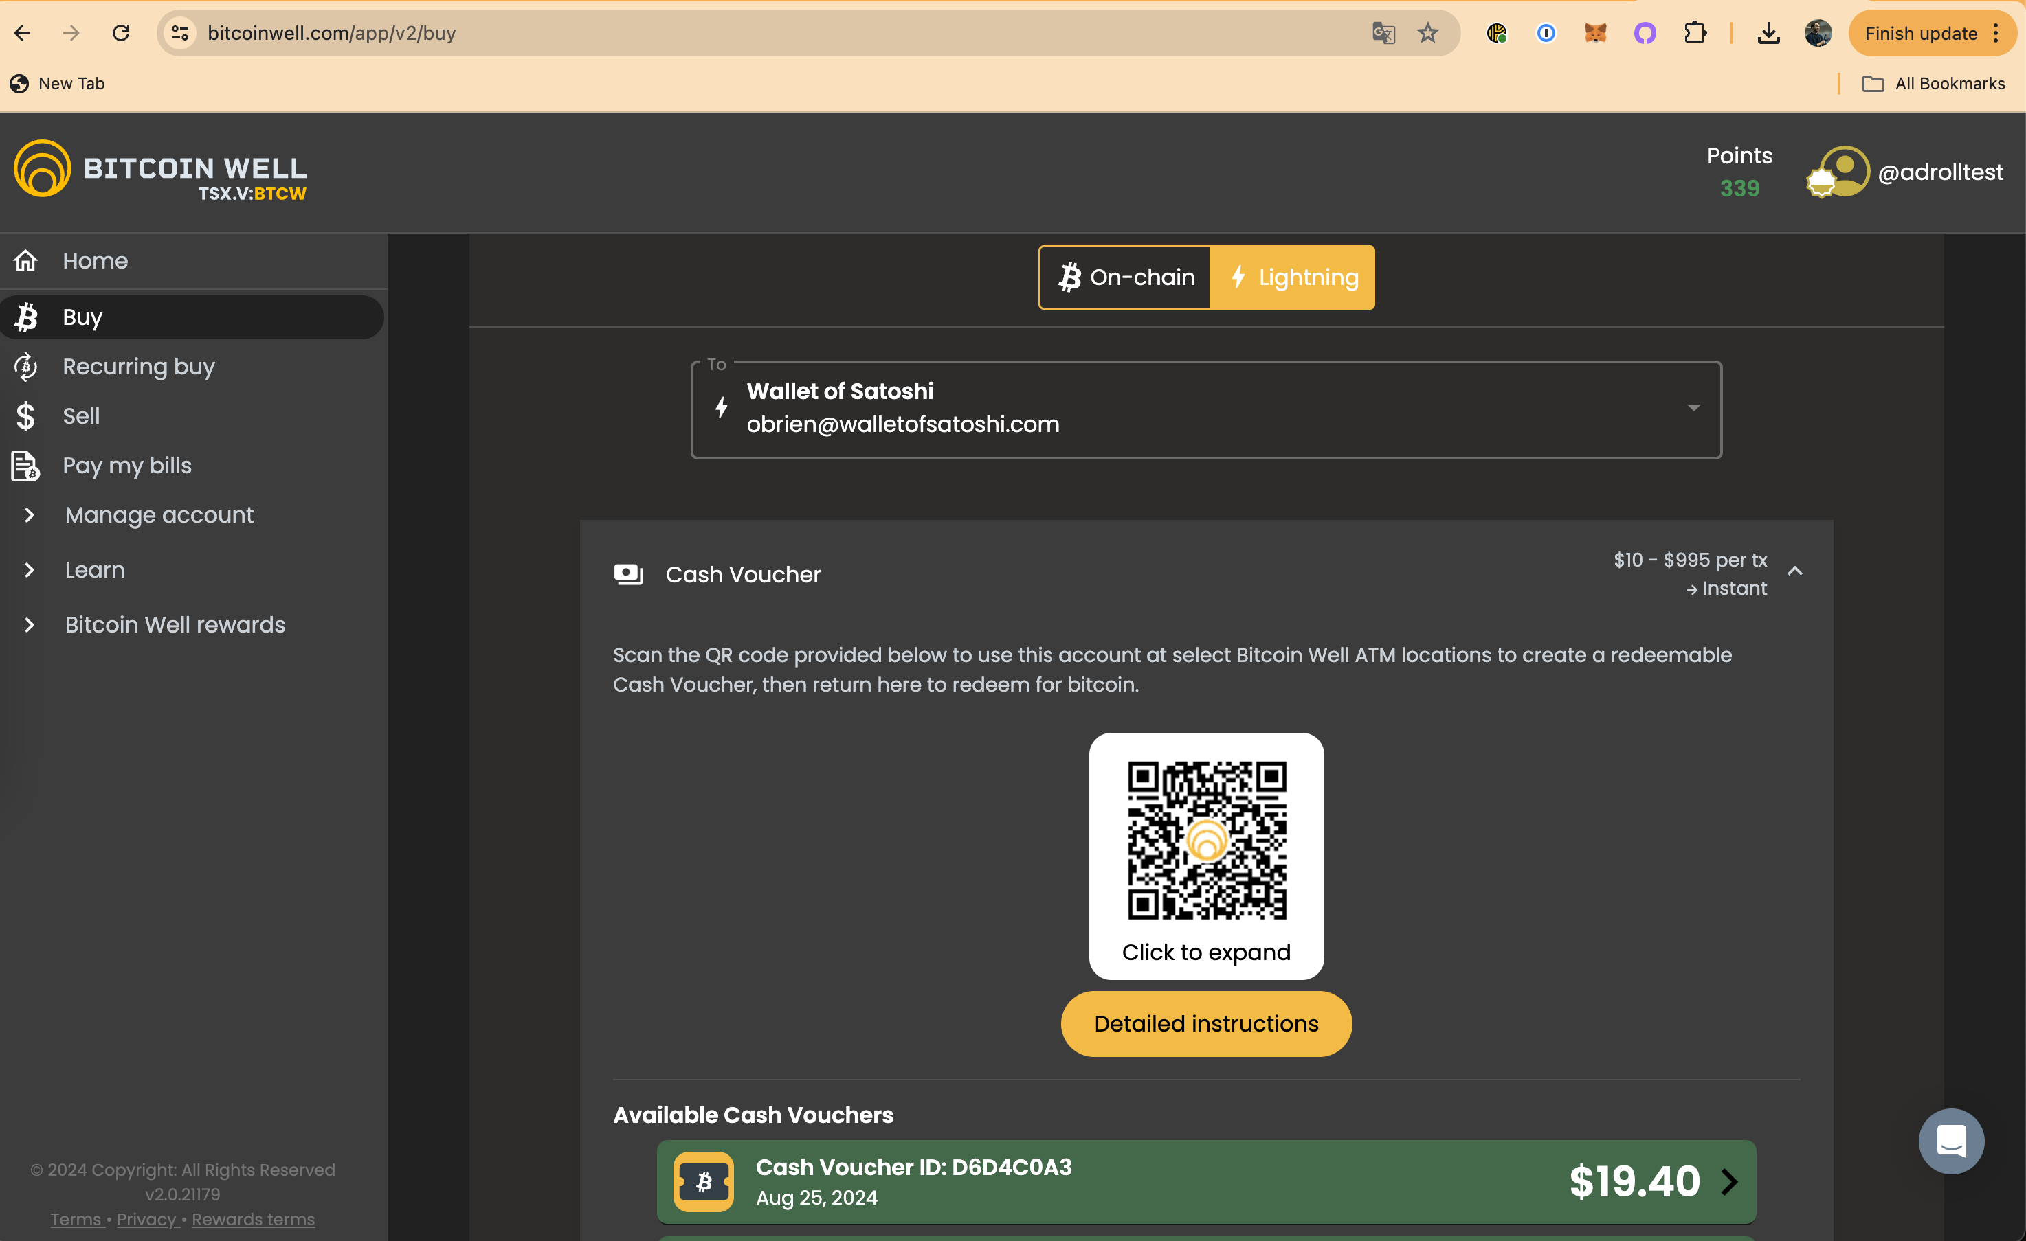This screenshot has width=2026, height=1241.
Task: Click the browser forward arrow
Action: [x=71, y=33]
